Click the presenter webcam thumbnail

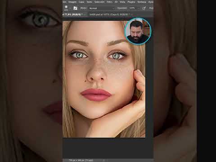point(138,31)
